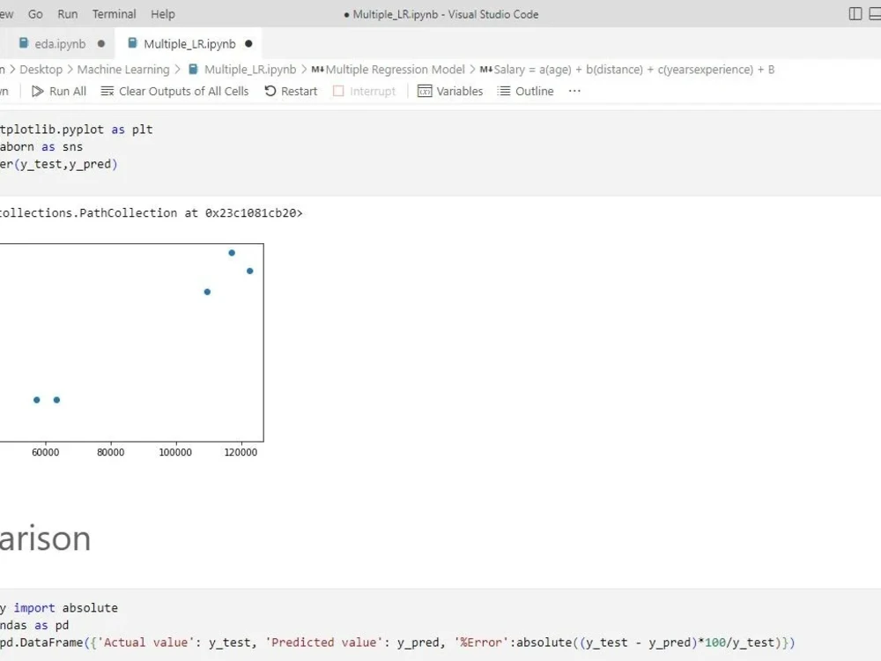The image size is (881, 661).
Task: Click the pd.DataFrame code line
Action: (398, 642)
